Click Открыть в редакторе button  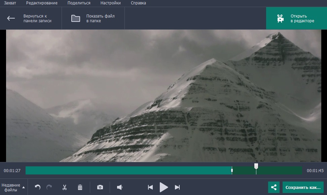[296, 18]
